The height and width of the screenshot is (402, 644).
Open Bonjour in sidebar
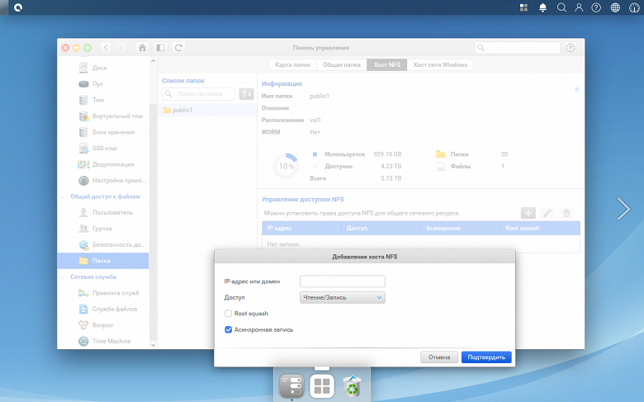102,324
